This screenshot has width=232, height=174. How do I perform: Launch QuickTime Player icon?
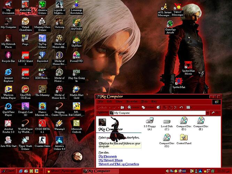pos(8,109)
